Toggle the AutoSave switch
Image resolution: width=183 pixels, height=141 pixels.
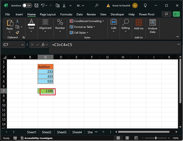point(27,5)
